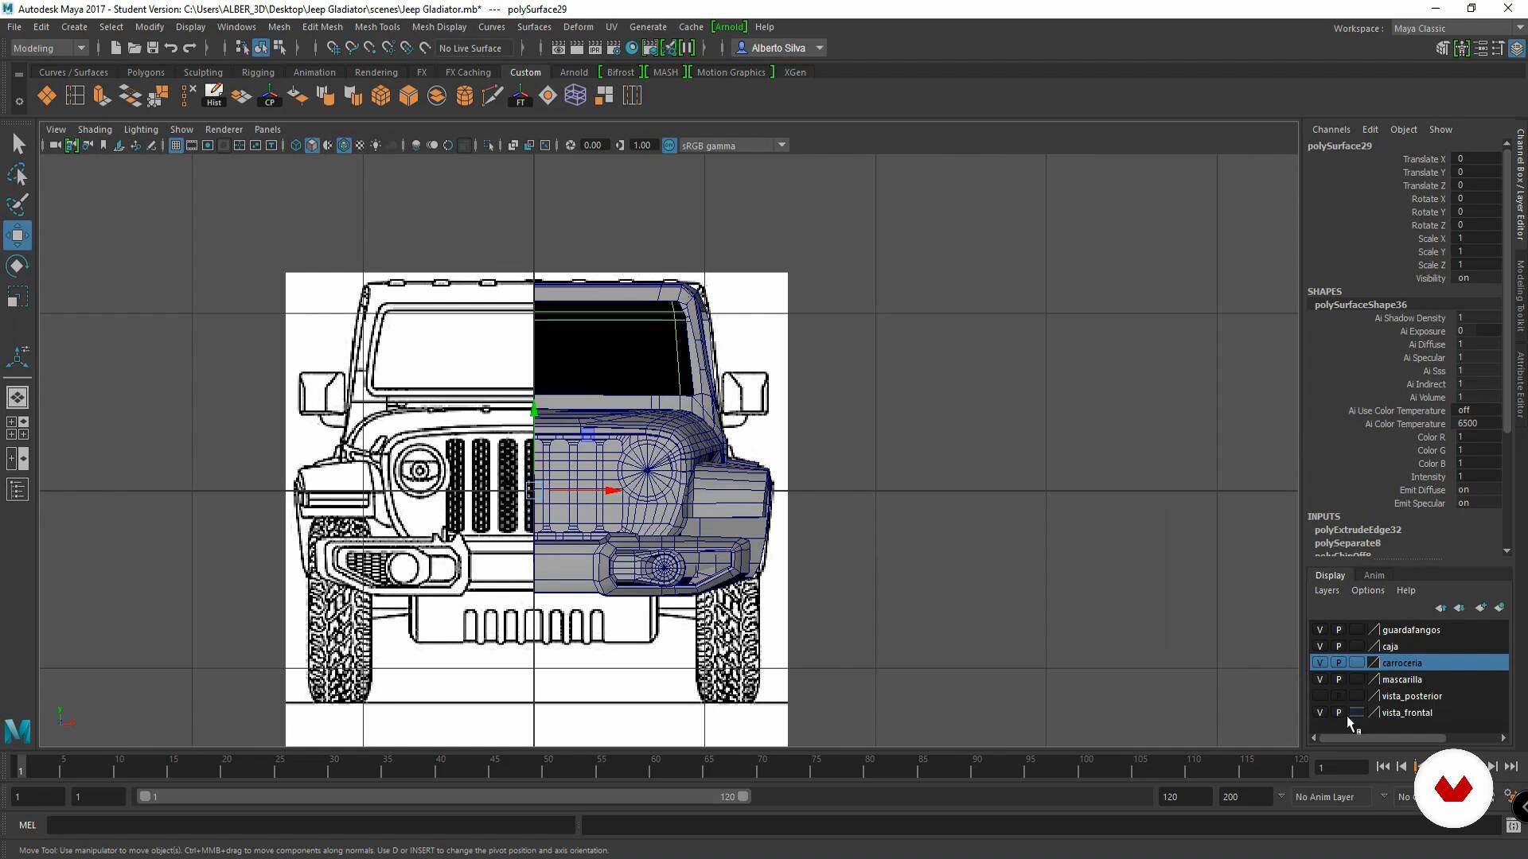The image size is (1528, 859).
Task: Open the sRGB gamma view transform dropdown
Action: (x=734, y=146)
